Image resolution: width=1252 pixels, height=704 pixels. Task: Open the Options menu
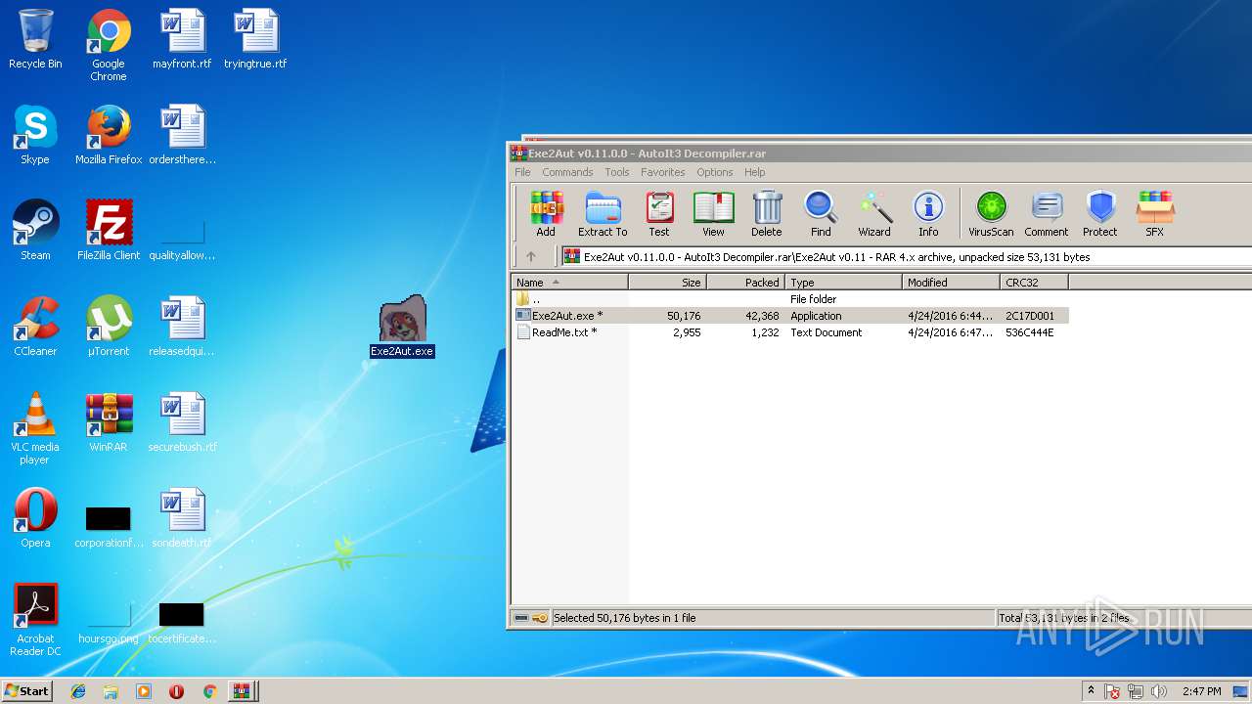tap(715, 172)
